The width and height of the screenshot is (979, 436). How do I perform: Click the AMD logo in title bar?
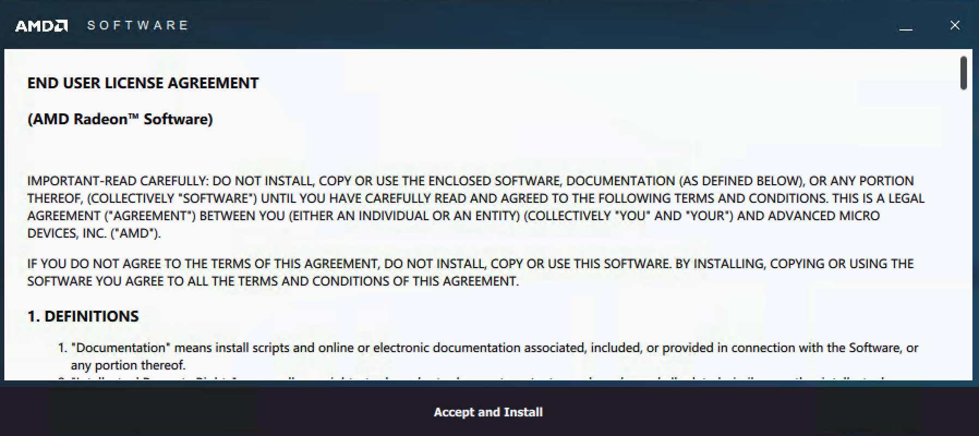click(41, 26)
